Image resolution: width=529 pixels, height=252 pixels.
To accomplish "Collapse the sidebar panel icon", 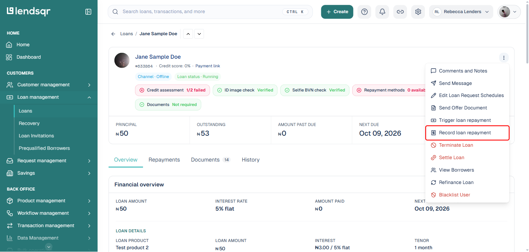I will 88,12.
